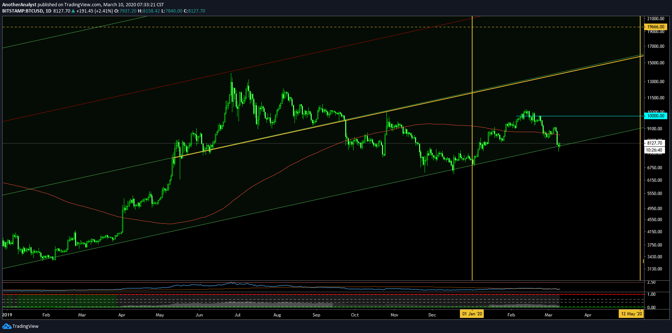Screen dimensions: 672x333
Task: Click the 17000.00 price axis label
Action: (x=656, y=46)
